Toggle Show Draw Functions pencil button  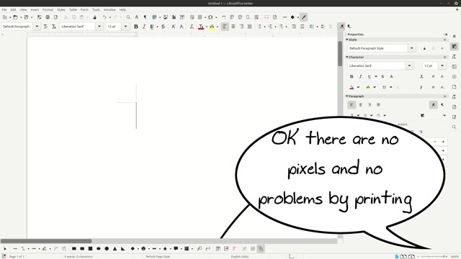304,17
